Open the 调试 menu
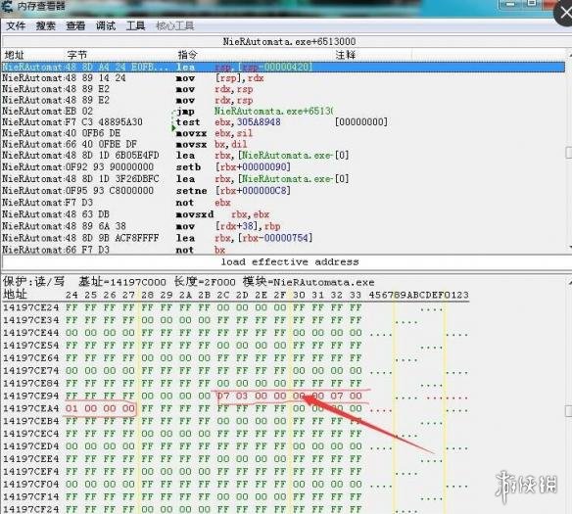This screenshot has width=572, height=514. [106, 25]
